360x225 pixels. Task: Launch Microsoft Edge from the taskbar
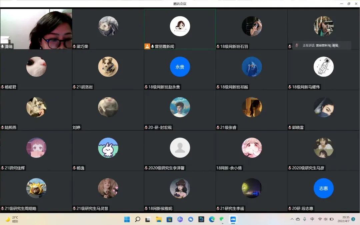point(212,219)
